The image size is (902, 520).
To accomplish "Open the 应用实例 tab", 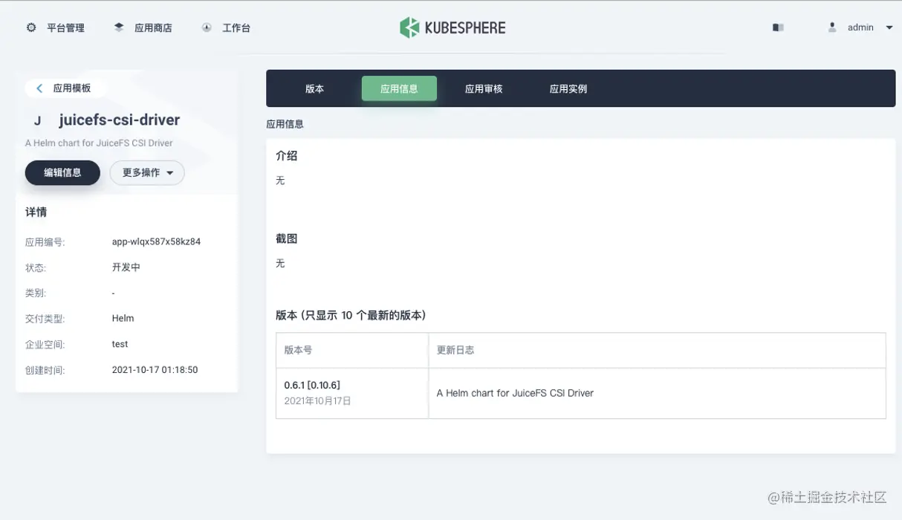I will (x=568, y=88).
